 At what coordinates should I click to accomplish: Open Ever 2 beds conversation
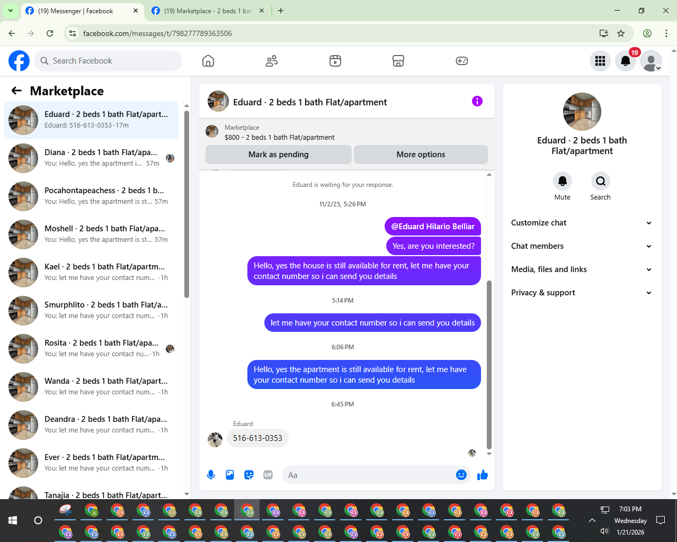(x=91, y=463)
